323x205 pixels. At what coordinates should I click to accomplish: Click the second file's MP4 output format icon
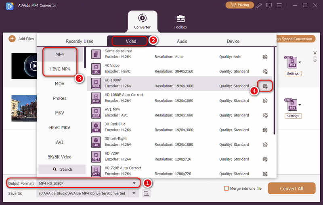point(291,104)
